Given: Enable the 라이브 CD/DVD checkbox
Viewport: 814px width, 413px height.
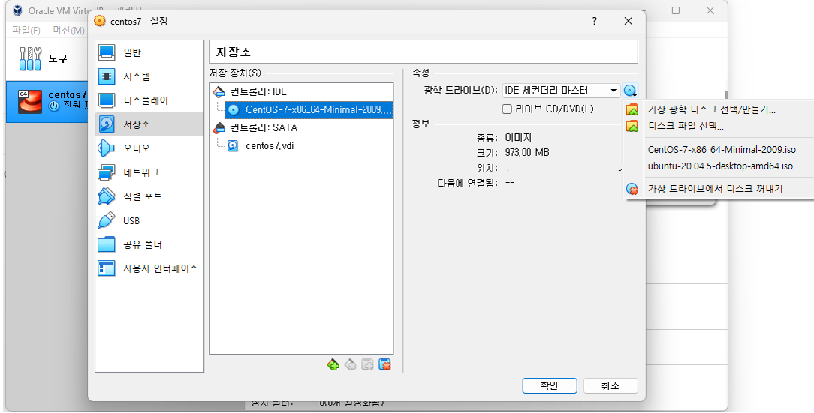Looking at the screenshot, I should (x=507, y=109).
